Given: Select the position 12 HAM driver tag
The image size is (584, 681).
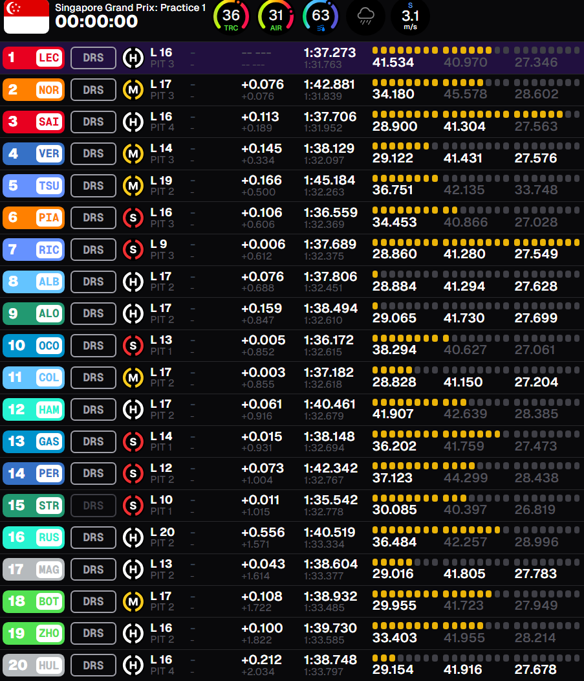Looking at the screenshot, I should click(x=34, y=410).
